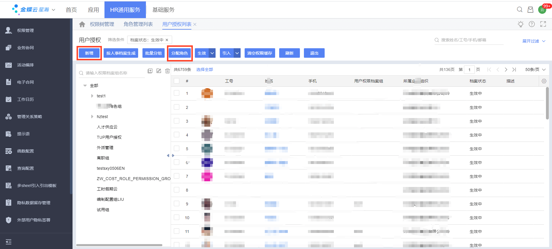Image resolution: width=552 pixels, height=249 pixels.
Task: Open the 50条/页 page size dropdown
Action: point(535,70)
